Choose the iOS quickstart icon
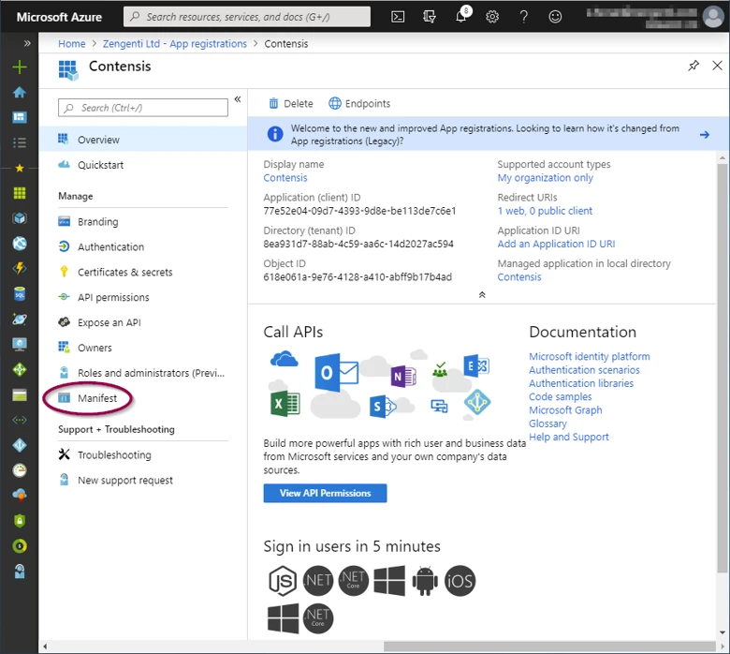 click(x=460, y=581)
